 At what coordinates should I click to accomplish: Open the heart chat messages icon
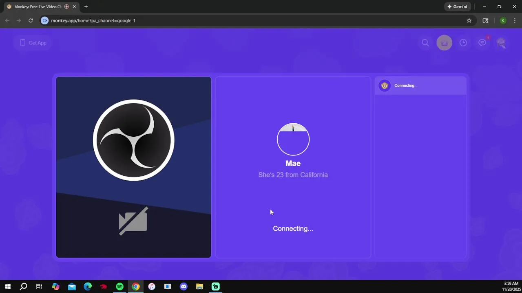click(x=482, y=43)
